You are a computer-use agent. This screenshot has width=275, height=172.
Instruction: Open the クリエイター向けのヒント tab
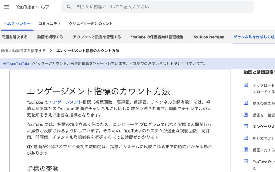pos(91,24)
